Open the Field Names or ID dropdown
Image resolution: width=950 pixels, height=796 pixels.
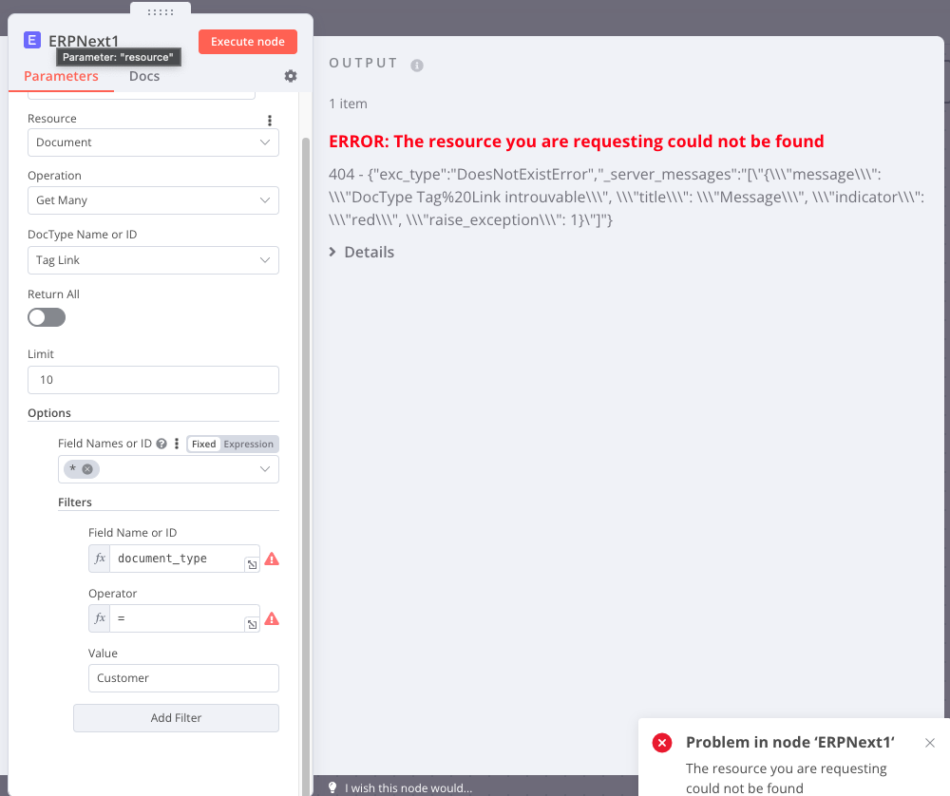coord(168,469)
